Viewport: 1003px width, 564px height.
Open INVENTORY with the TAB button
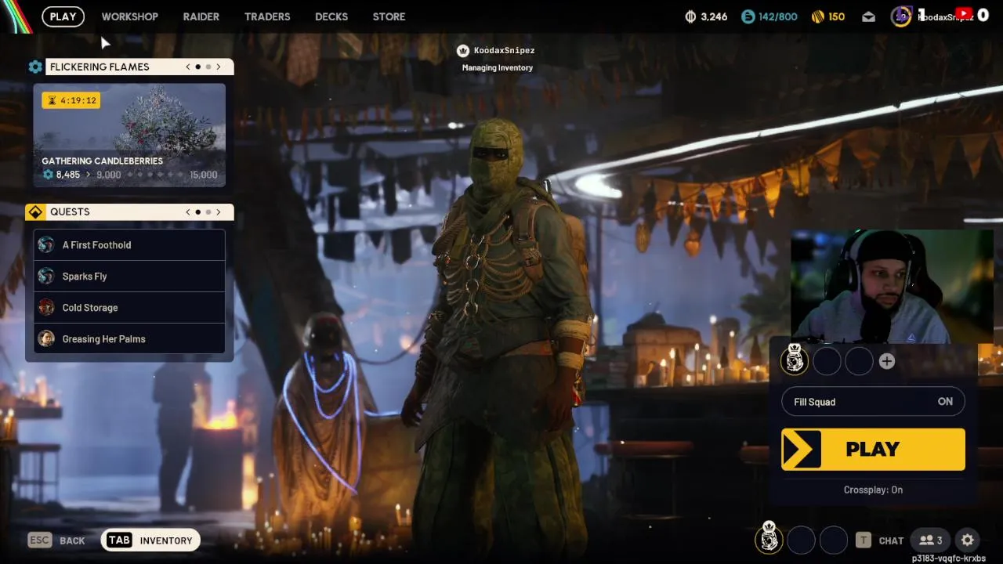(150, 540)
